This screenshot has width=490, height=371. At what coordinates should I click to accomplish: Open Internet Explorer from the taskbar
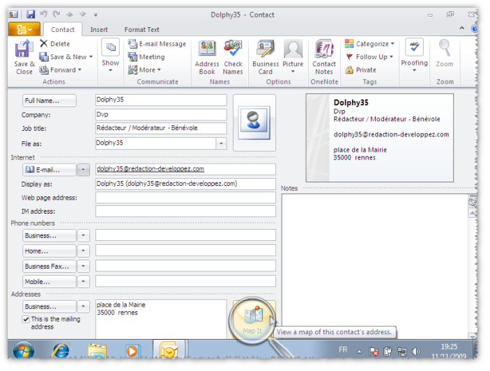click(x=60, y=350)
